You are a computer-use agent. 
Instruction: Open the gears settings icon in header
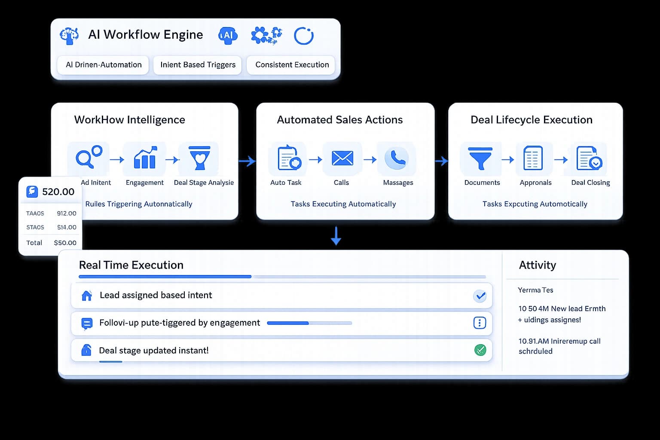click(266, 36)
